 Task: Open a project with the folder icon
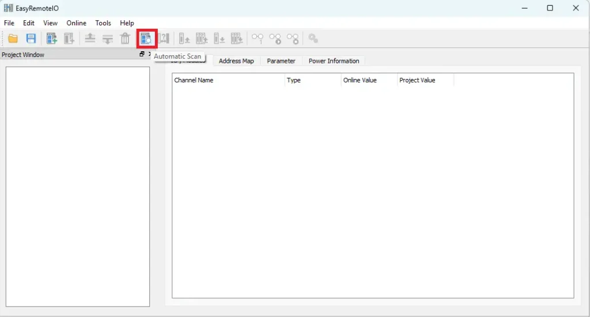[x=13, y=39]
